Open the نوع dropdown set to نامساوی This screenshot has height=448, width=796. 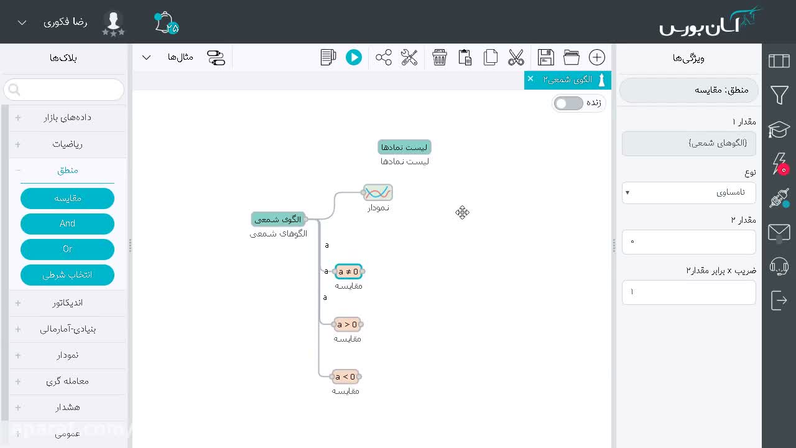689,192
